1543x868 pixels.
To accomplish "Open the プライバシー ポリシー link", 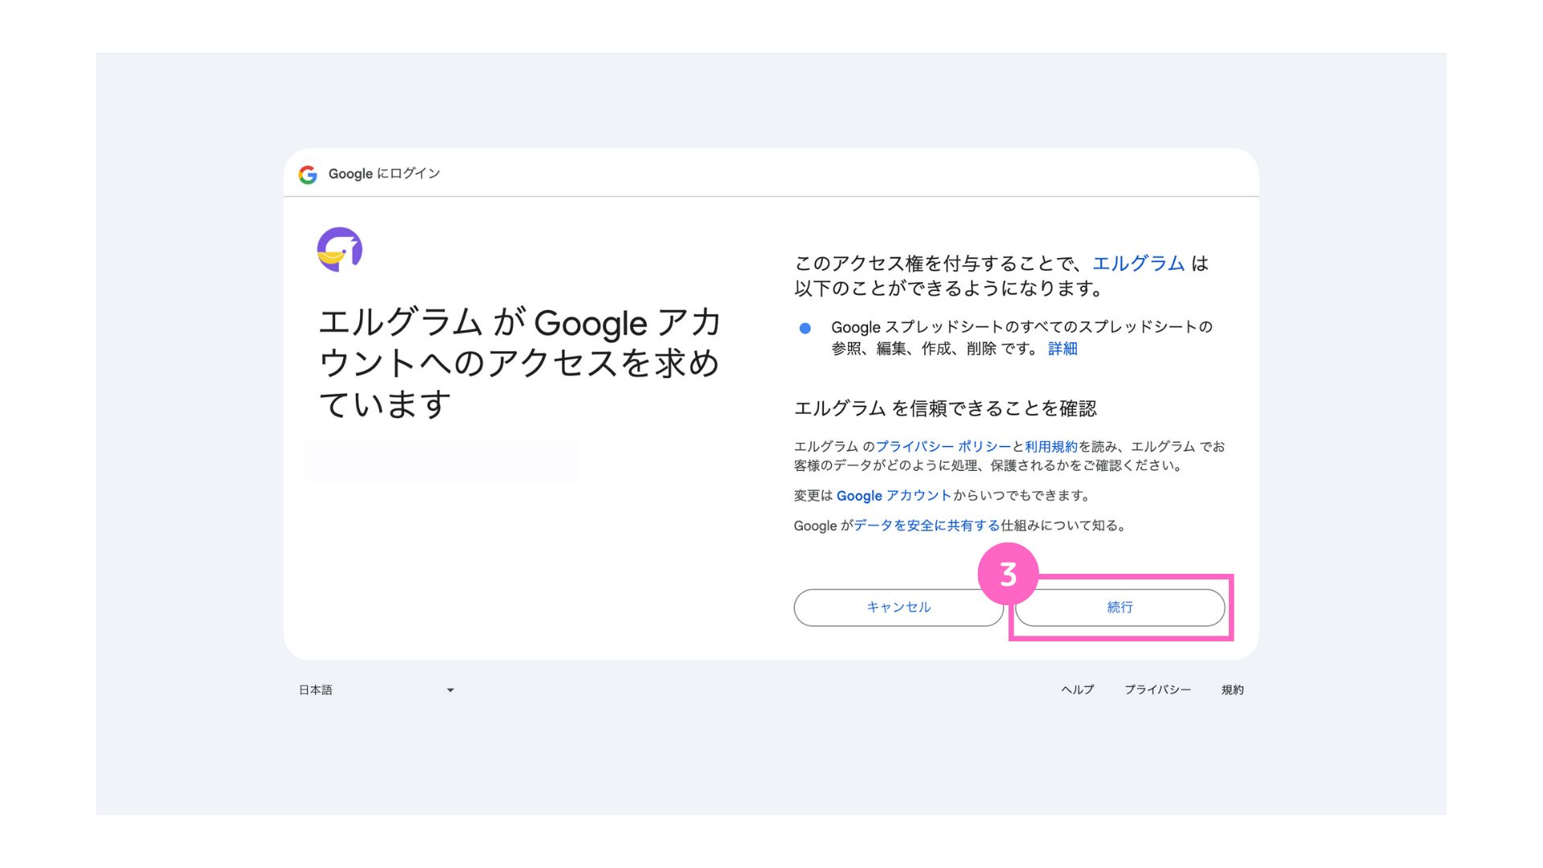I will (943, 447).
